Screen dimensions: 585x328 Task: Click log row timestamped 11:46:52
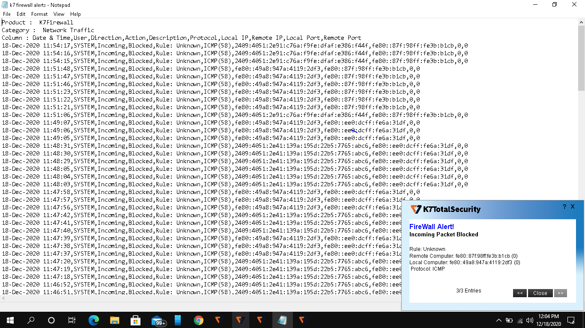[201, 284]
